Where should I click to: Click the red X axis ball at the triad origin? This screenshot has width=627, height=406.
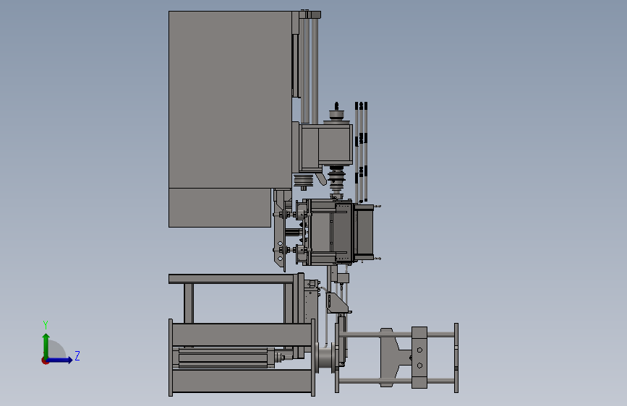45,360
